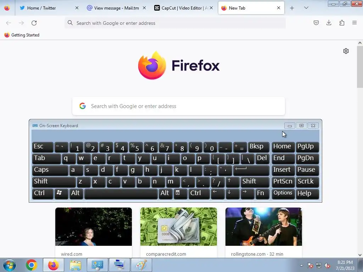Image resolution: width=363 pixels, height=272 pixels.
Task: Open the rollingstone.com story thumbnail
Action: 264,227
